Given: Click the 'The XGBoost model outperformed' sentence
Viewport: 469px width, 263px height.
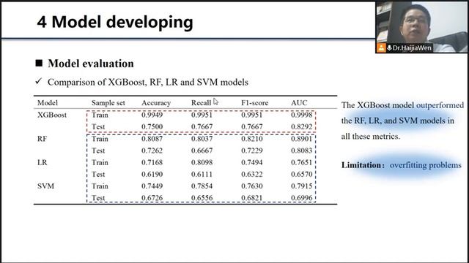Looking at the screenshot, I should pyautogui.click(x=402, y=105).
